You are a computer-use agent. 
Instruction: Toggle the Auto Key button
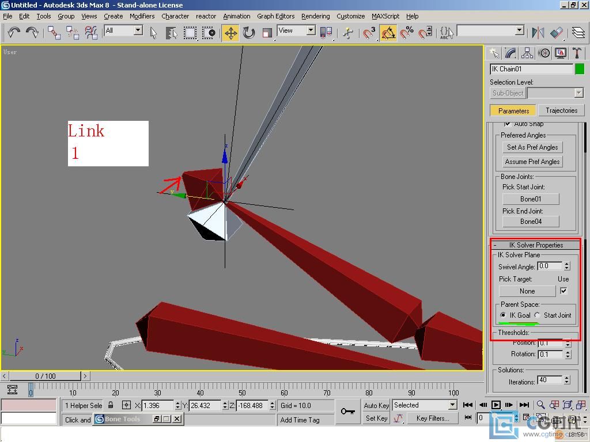point(376,405)
